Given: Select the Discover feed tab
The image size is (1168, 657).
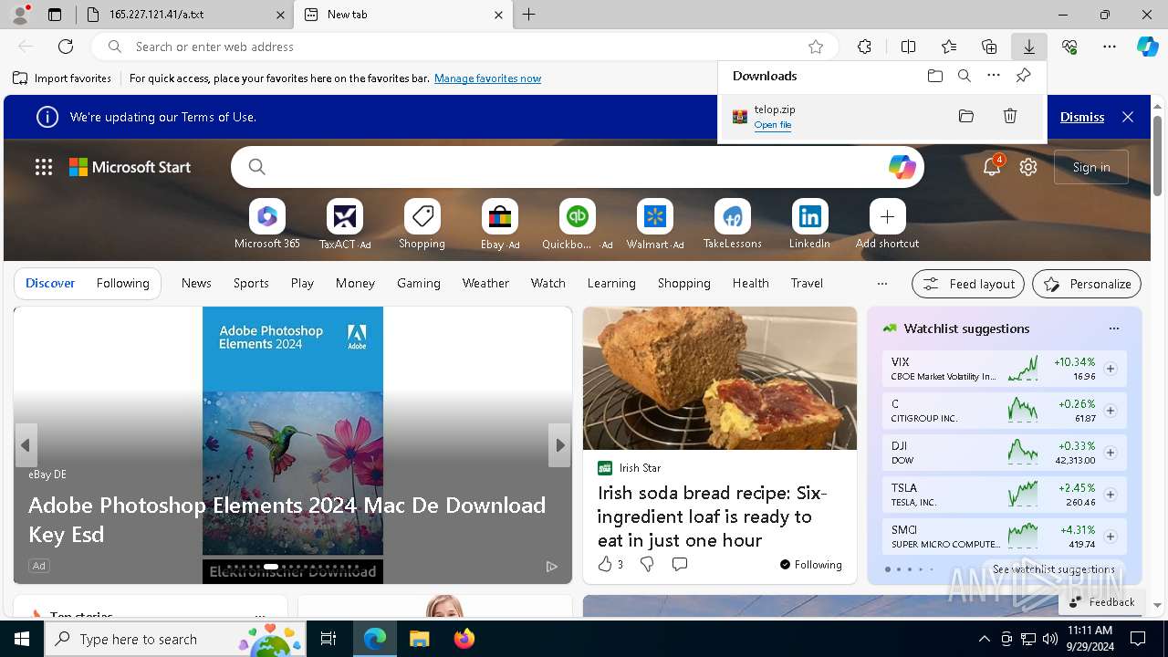Looking at the screenshot, I should point(50,283).
